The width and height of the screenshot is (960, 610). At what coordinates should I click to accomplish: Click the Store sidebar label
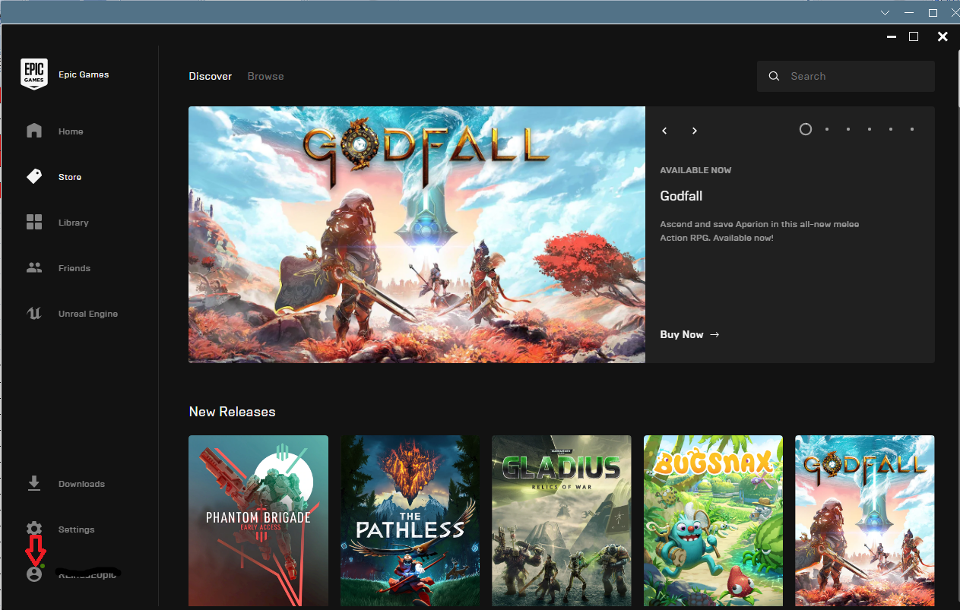70,177
